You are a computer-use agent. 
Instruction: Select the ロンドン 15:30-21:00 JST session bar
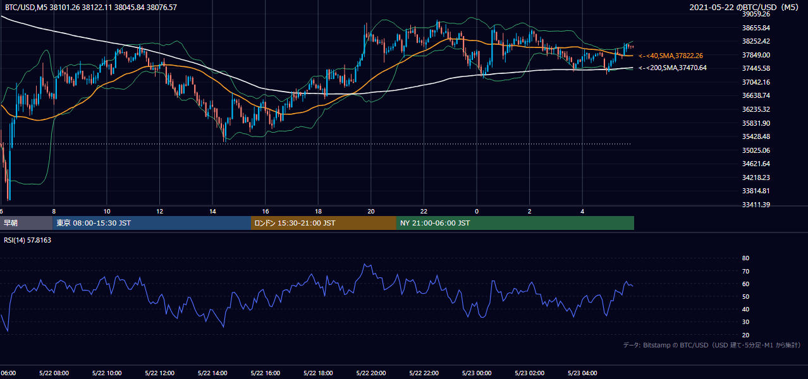point(324,223)
